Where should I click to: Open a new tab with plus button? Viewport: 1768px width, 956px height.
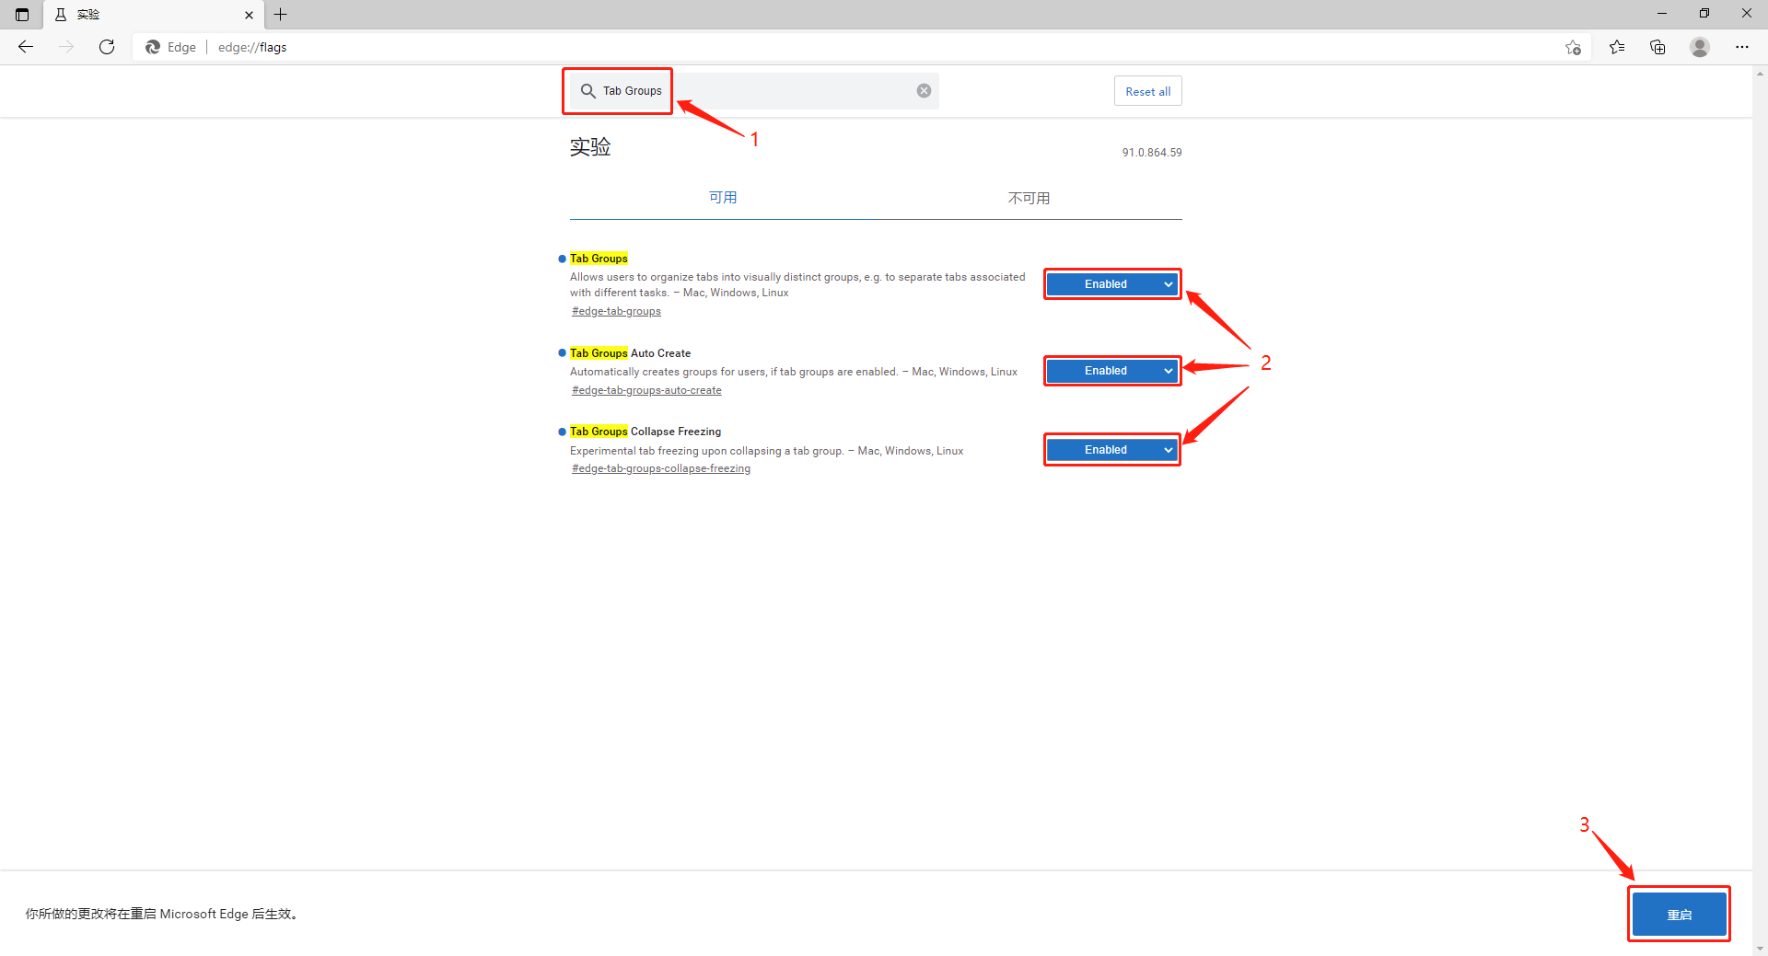[281, 14]
